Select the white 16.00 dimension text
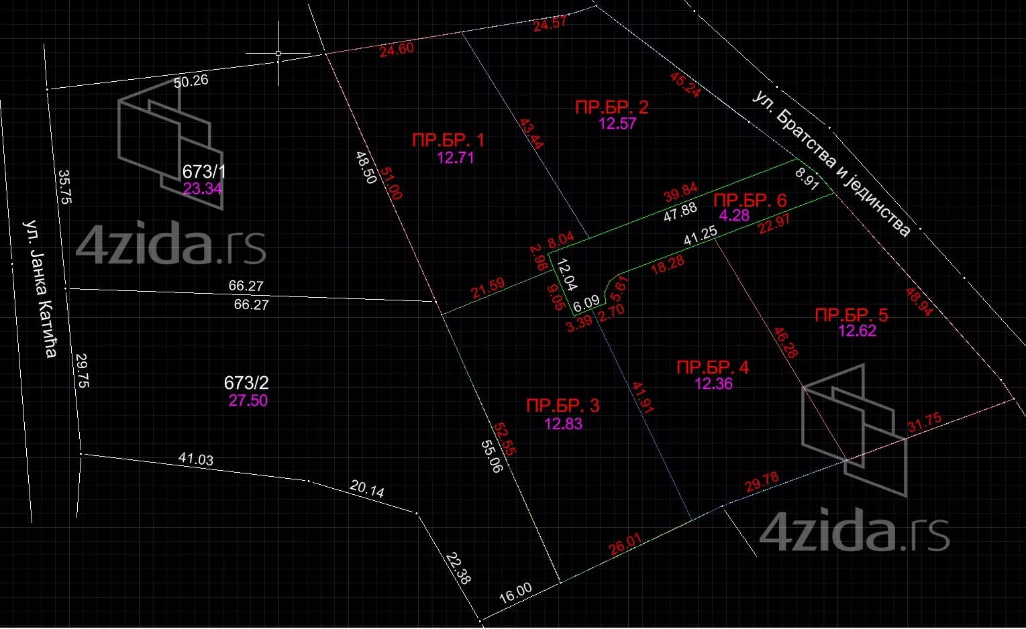1026x629 pixels. pyautogui.click(x=515, y=593)
